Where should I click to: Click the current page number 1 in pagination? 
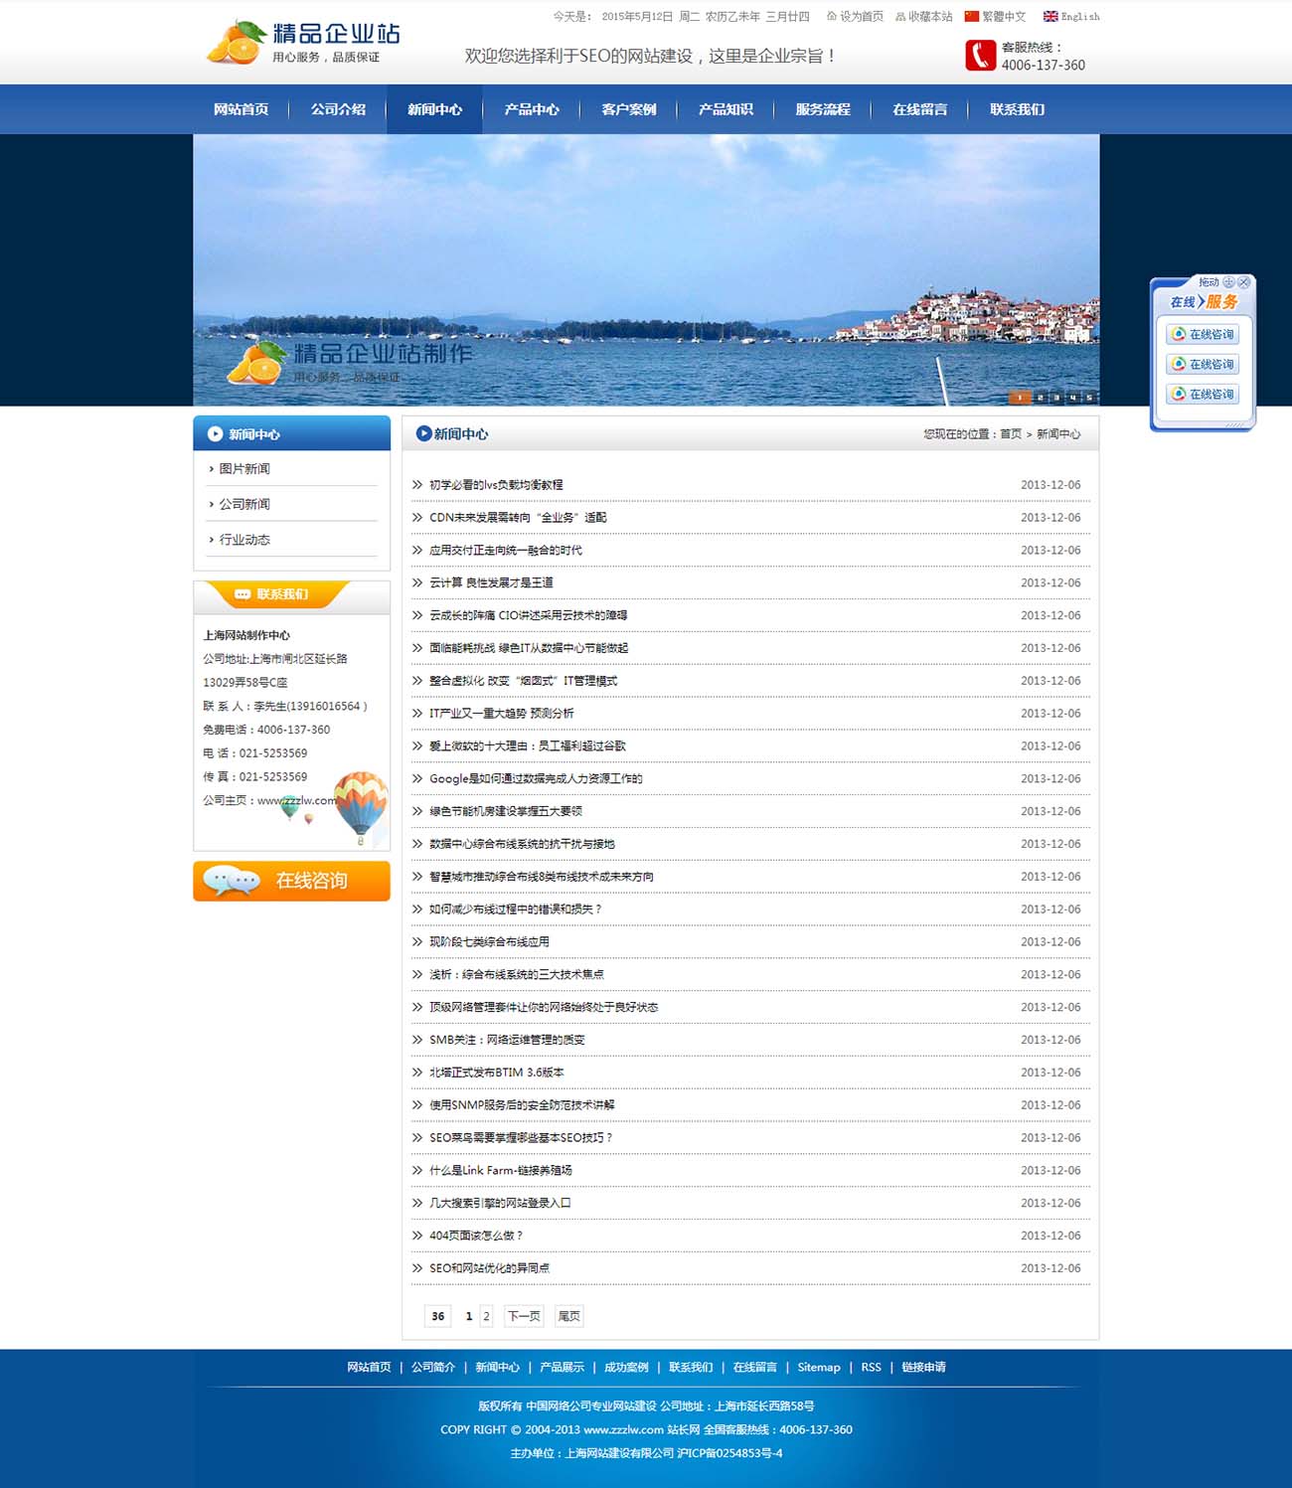[469, 1316]
